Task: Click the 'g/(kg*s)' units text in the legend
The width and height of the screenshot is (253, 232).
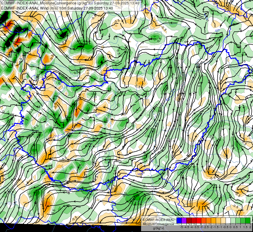Action: tap(158, 228)
